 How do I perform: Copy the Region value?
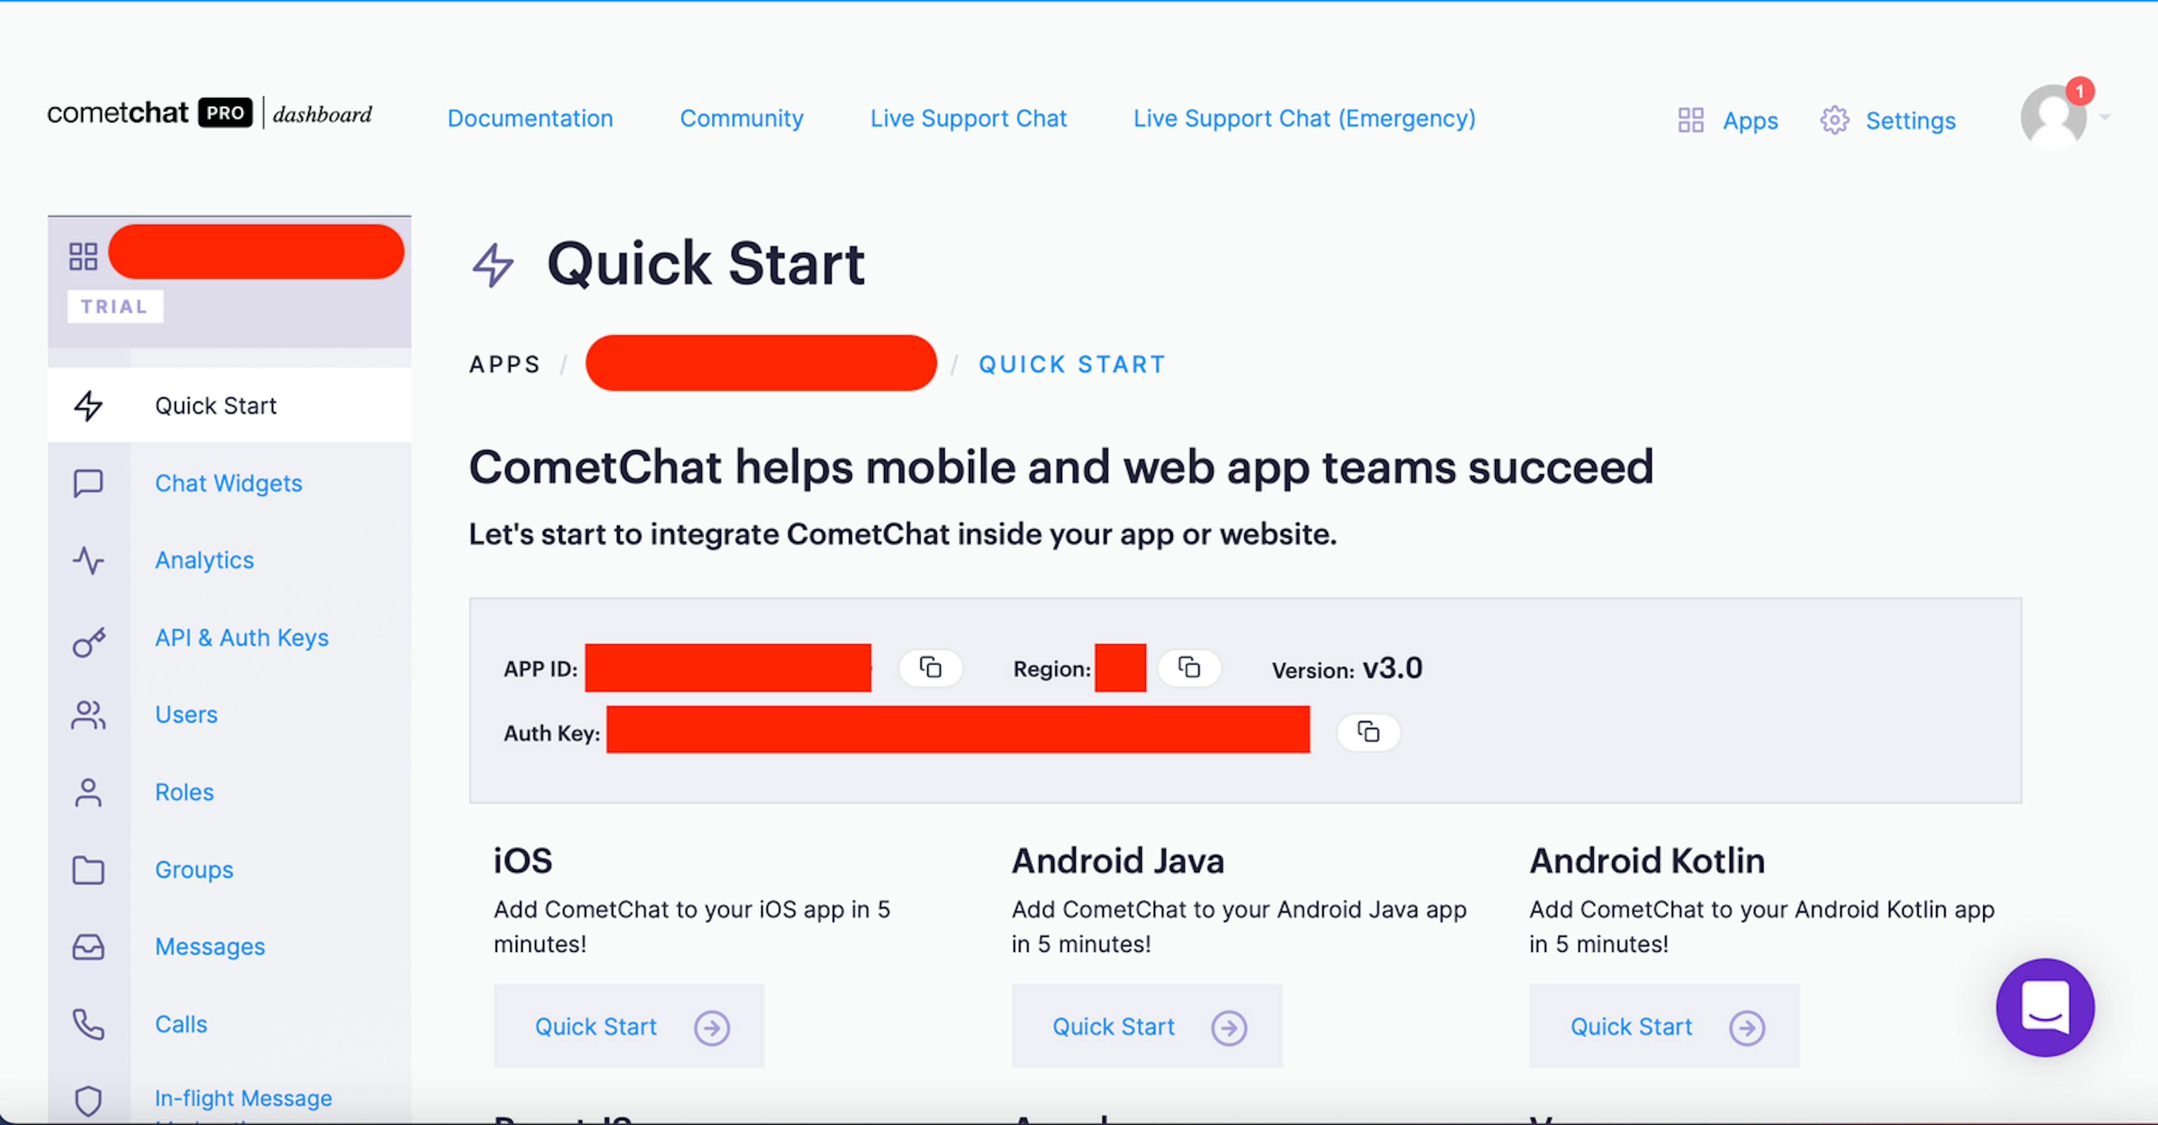tap(1189, 668)
